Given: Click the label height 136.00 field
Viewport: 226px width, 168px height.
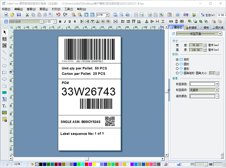Looking at the screenshot, I should [x=196, y=50].
